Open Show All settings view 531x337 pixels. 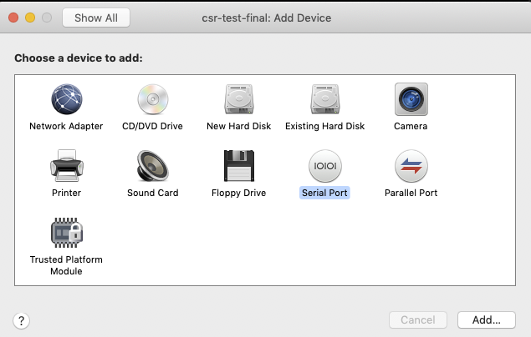[96, 18]
